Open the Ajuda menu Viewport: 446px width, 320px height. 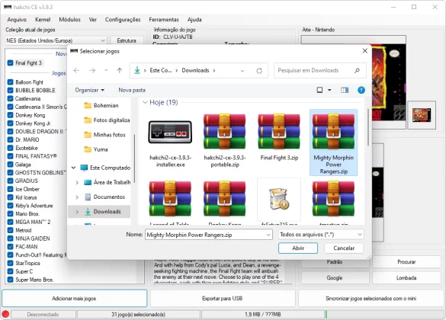coord(194,20)
